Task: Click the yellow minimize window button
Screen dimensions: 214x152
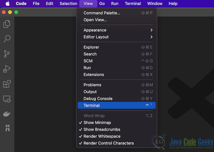Action: pos(10,12)
